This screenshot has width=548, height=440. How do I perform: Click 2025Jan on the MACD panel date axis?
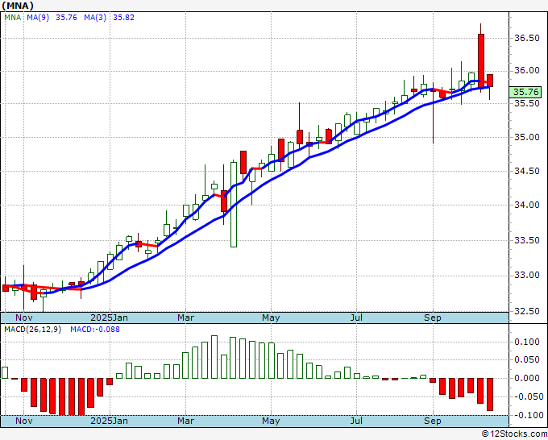pos(109,421)
